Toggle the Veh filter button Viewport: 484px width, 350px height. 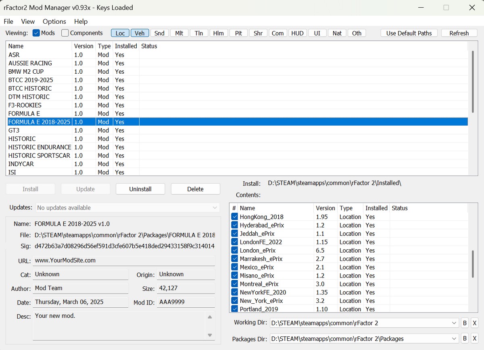coord(140,33)
